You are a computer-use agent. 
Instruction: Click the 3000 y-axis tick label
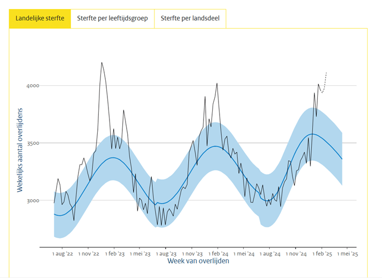pyautogui.click(x=33, y=201)
